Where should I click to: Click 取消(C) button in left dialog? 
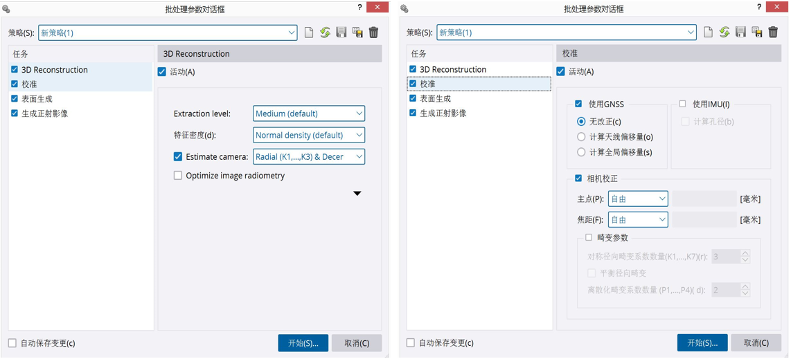[x=357, y=342]
